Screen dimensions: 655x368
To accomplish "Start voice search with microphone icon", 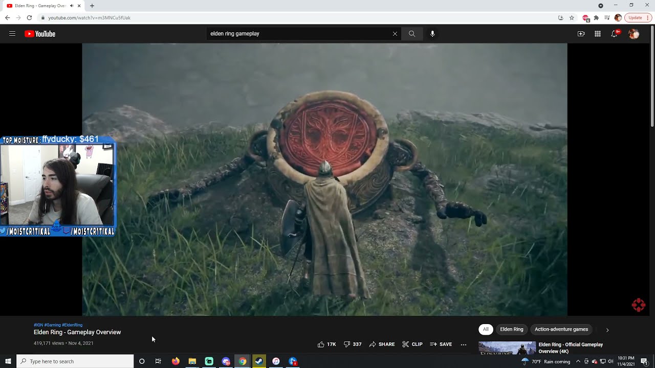I will coord(432,34).
